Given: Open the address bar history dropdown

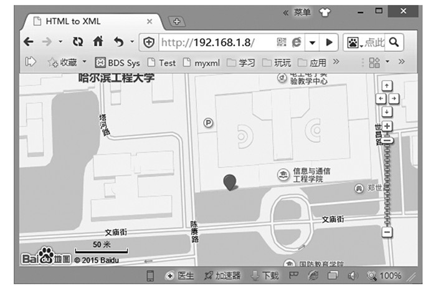Looking at the screenshot, I should (x=313, y=42).
